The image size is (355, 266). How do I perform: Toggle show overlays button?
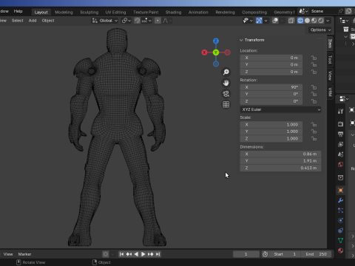point(275,21)
